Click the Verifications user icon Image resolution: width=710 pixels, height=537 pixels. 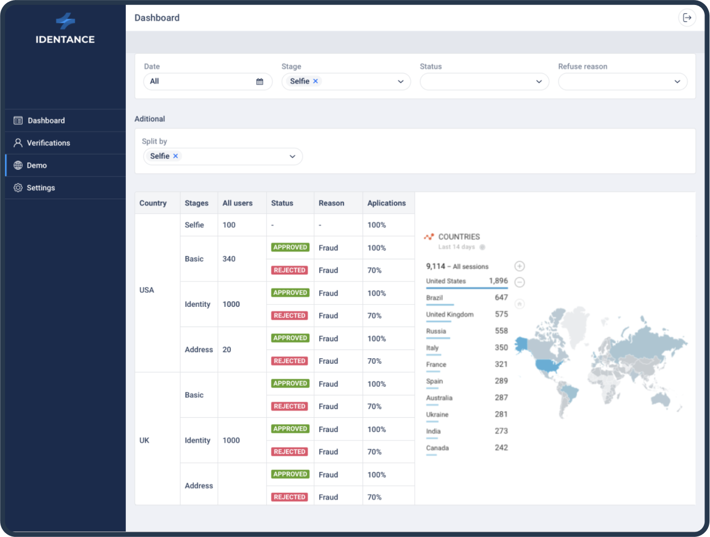tap(18, 143)
